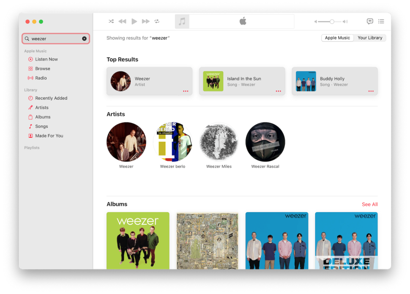
Task: Toggle repeat mode
Action: [157, 21]
